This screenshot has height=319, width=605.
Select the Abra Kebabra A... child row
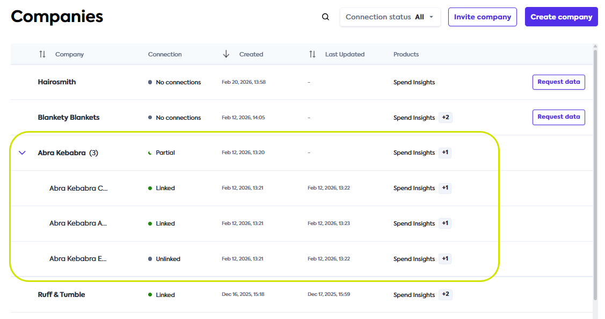[78, 223]
